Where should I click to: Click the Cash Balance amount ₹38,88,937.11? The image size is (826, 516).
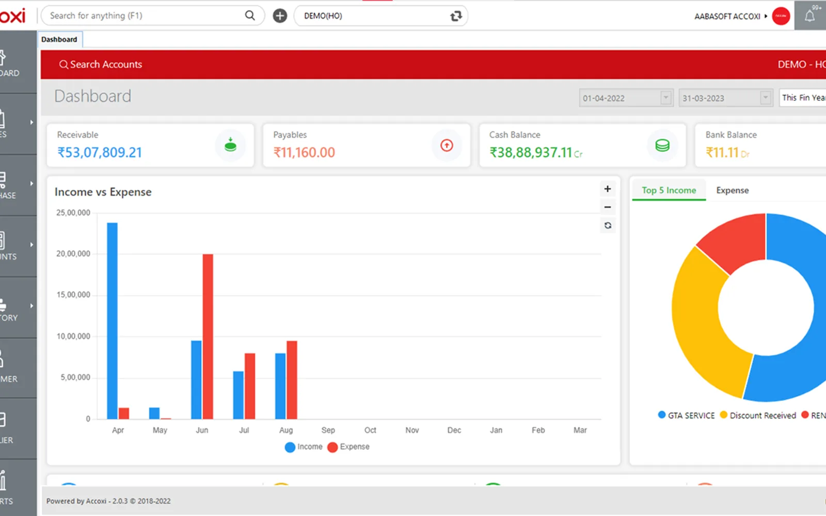click(531, 153)
